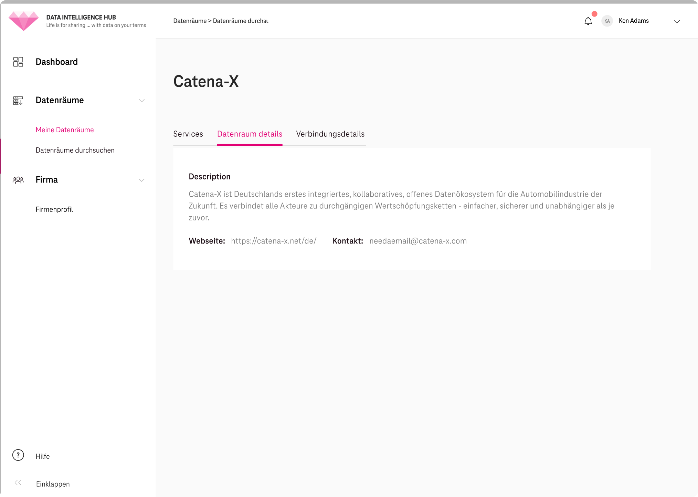Click the Ken Adams name
The image size is (698, 497).
[x=634, y=21]
